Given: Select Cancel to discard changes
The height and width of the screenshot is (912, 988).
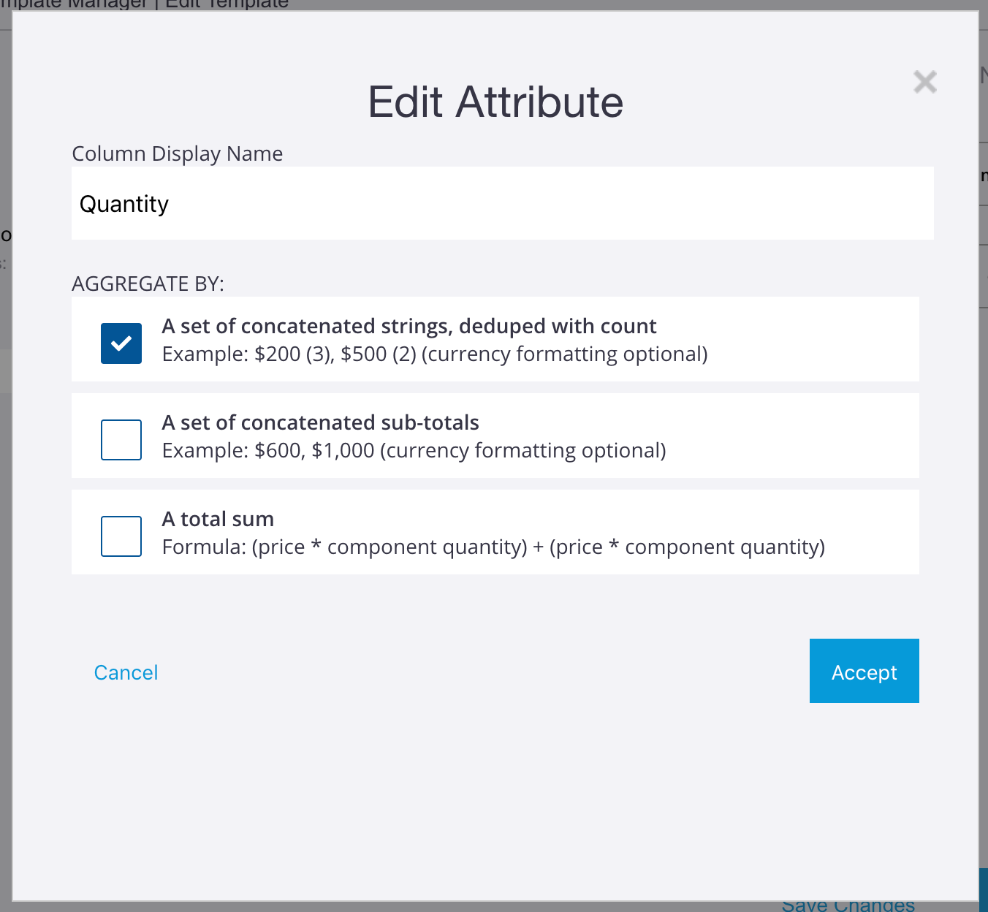Looking at the screenshot, I should click(125, 672).
